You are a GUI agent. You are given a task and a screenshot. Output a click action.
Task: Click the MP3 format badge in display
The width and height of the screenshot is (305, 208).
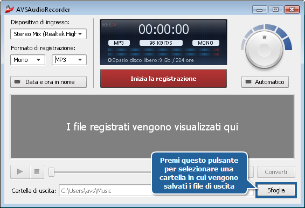[119, 43]
